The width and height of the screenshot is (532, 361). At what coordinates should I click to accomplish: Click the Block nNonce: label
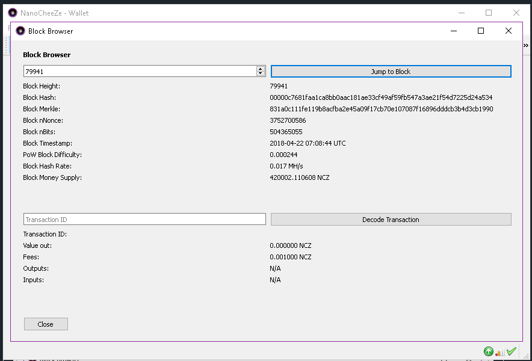coord(43,120)
